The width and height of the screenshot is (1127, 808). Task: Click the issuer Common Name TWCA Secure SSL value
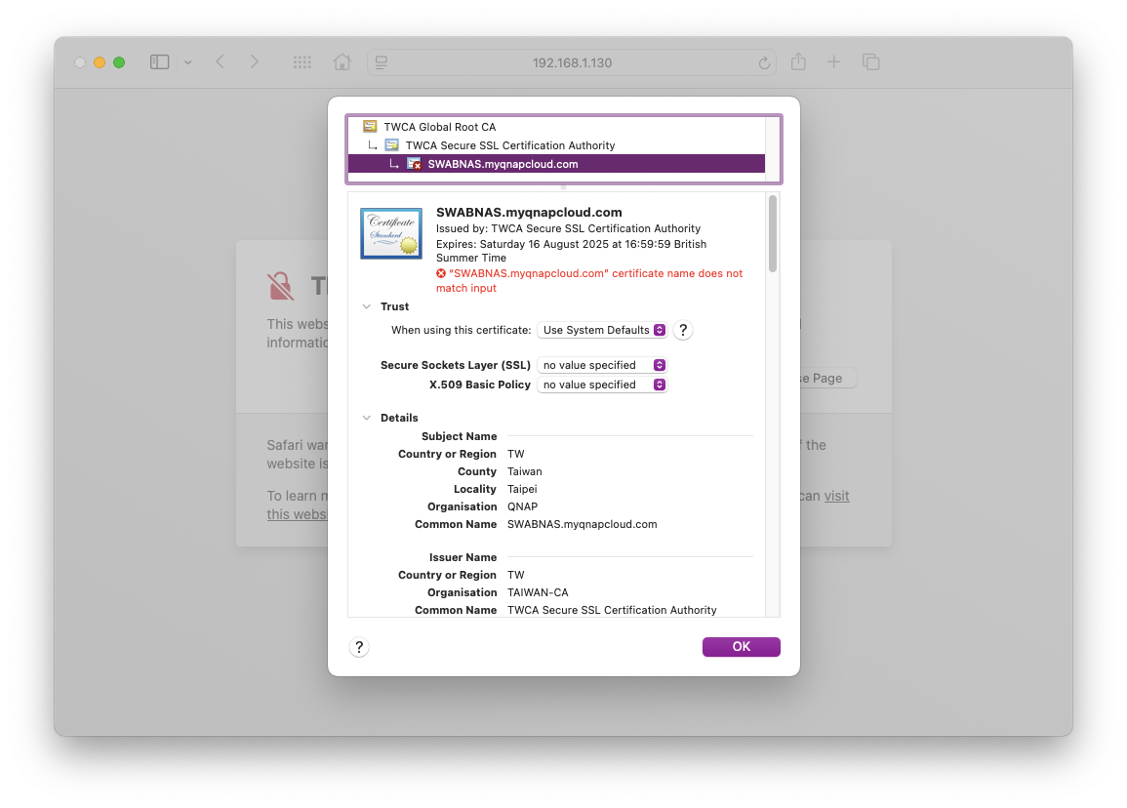[612, 610]
